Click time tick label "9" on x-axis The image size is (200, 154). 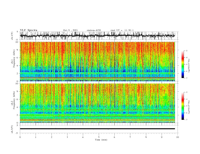pos(162,137)
